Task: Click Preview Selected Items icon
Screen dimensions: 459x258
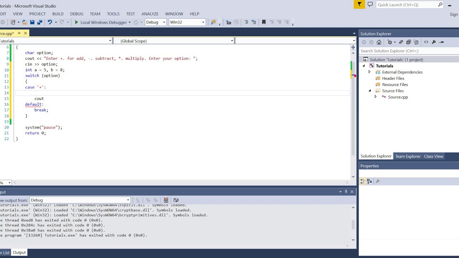Action: coord(441,42)
